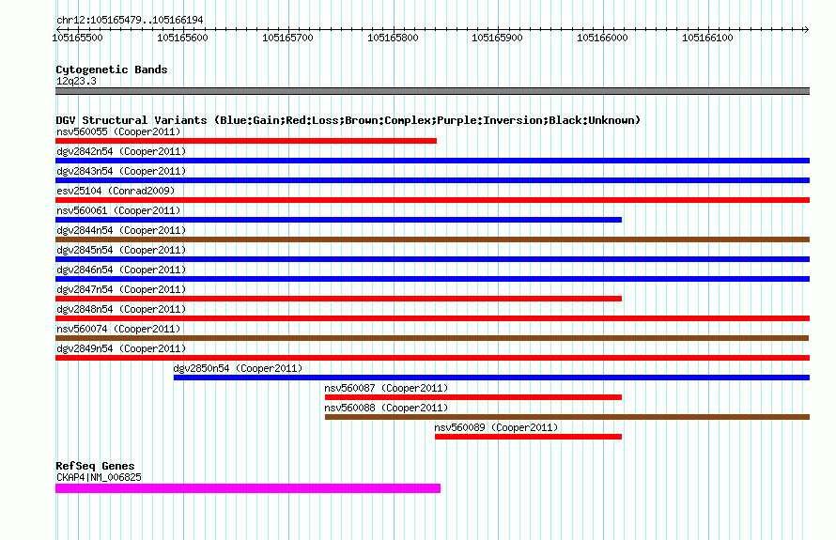Image resolution: width=836 pixels, height=540 pixels.
Task: Click the Cytogenetic Bands track title
Action: tap(112, 69)
